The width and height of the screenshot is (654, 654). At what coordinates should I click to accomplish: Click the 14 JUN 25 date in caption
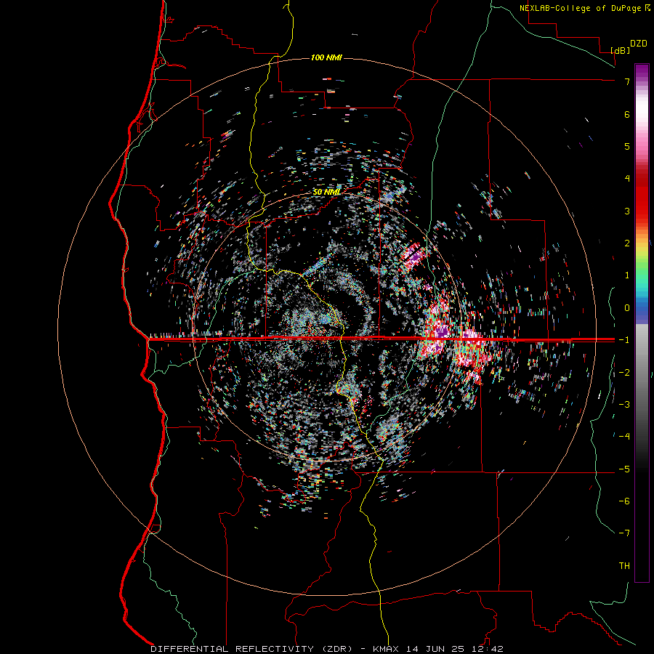[434, 649]
